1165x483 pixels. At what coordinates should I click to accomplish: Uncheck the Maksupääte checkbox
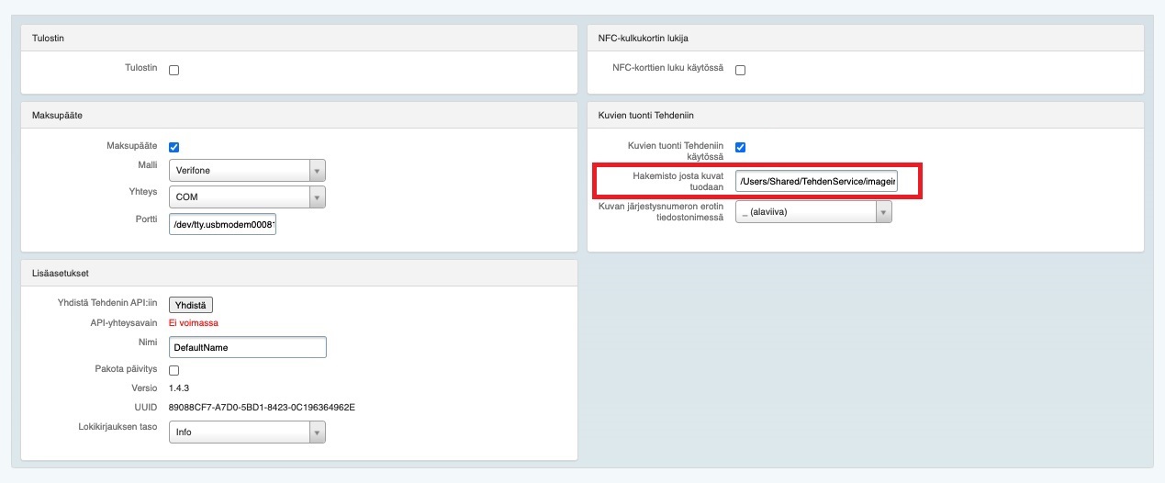[174, 147]
